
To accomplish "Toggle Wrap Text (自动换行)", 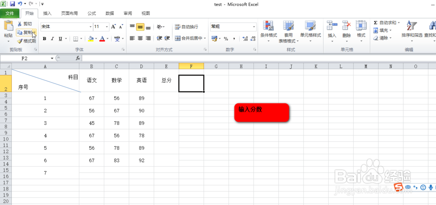I will [186, 27].
